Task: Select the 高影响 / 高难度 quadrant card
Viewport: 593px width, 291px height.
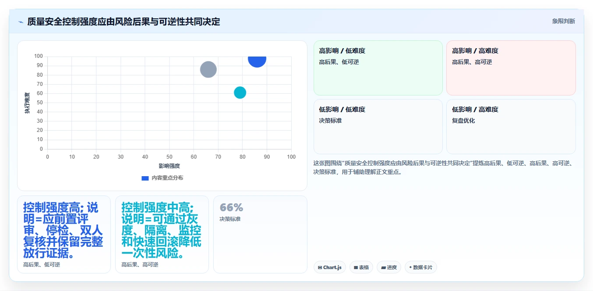Action: coord(511,68)
